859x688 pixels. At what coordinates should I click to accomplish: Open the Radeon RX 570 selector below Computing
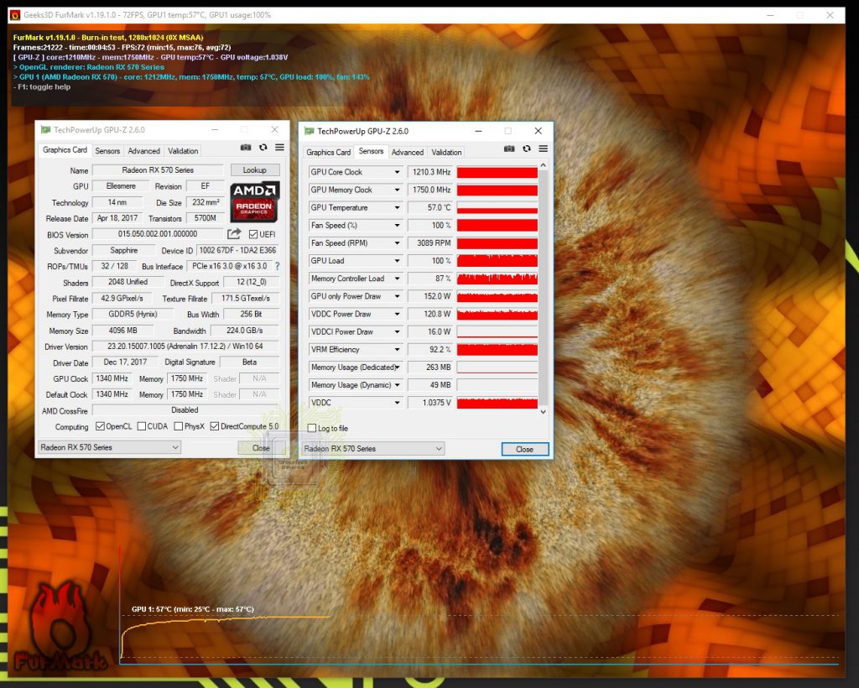tap(109, 447)
